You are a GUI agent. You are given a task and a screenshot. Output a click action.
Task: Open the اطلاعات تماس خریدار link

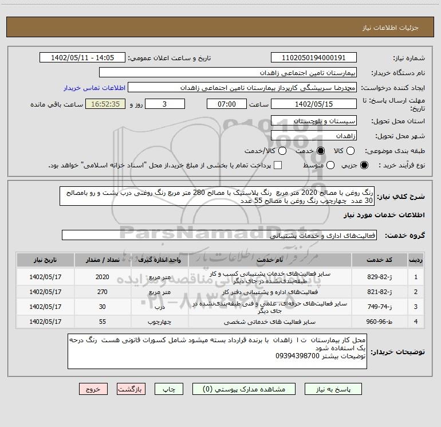[94, 88]
